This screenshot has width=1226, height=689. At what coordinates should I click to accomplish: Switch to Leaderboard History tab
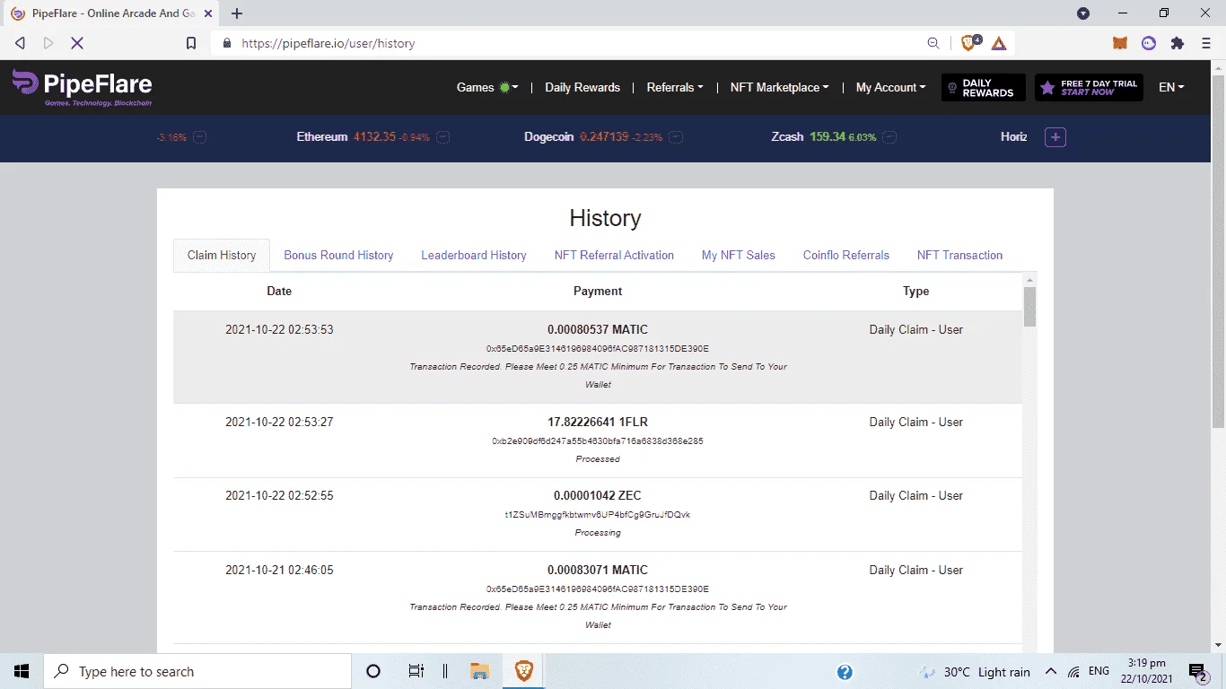click(474, 255)
